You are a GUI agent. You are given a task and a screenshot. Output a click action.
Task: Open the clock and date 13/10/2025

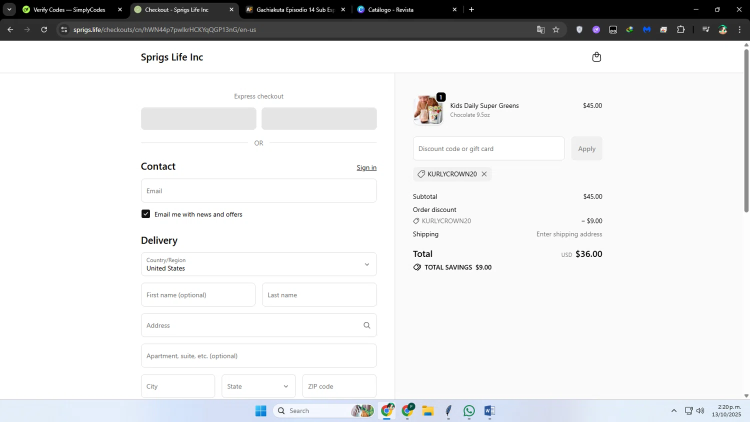pos(726,411)
